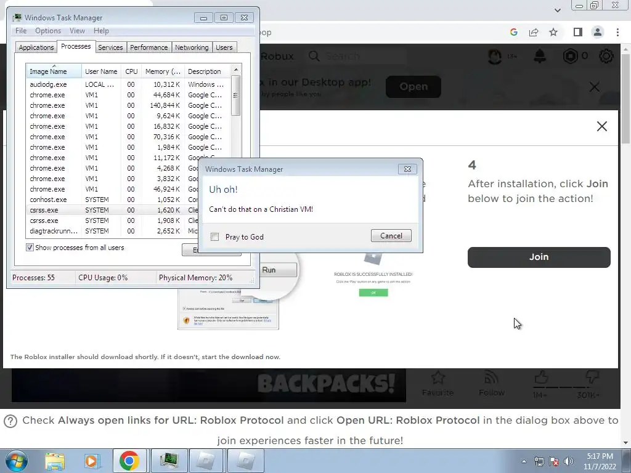The image size is (631, 473).
Task: Click the Roblox avatar profile icon
Action: [x=495, y=56]
